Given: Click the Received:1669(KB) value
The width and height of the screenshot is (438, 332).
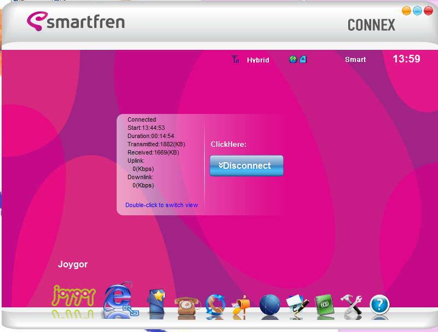Looking at the screenshot, I should pos(153,152).
